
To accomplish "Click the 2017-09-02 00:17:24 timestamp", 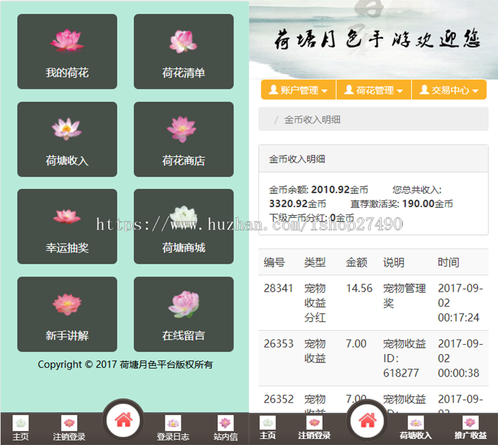I will pos(460,303).
